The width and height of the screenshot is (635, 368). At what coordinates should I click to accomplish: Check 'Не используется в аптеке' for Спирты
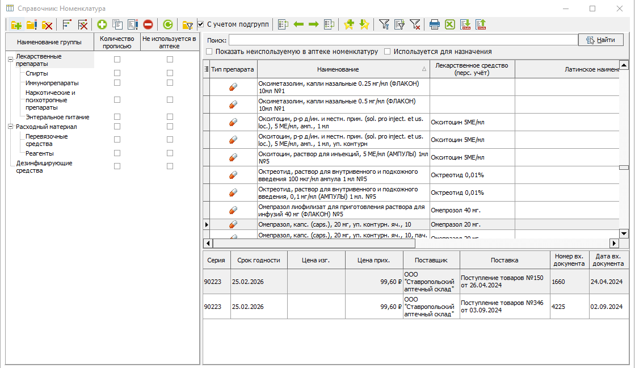click(x=170, y=73)
